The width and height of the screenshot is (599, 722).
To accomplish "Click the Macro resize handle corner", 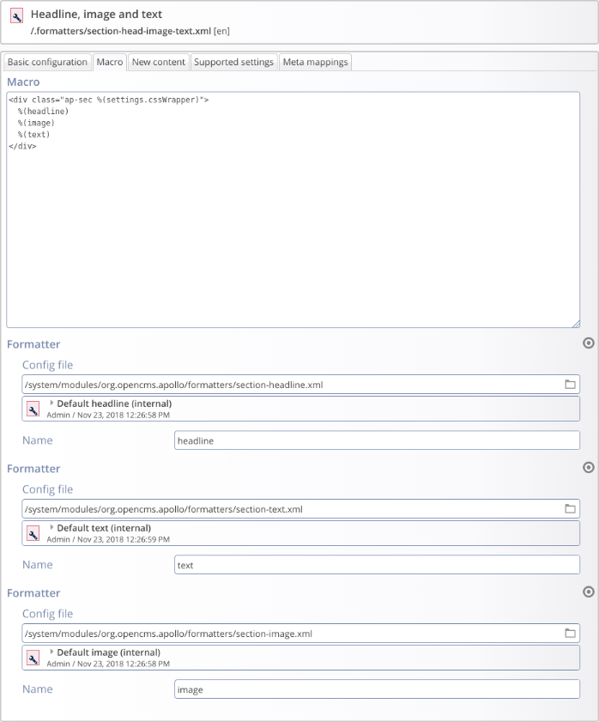I will (575, 323).
